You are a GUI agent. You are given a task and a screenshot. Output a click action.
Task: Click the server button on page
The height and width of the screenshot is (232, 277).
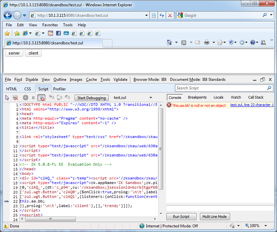click(14, 53)
